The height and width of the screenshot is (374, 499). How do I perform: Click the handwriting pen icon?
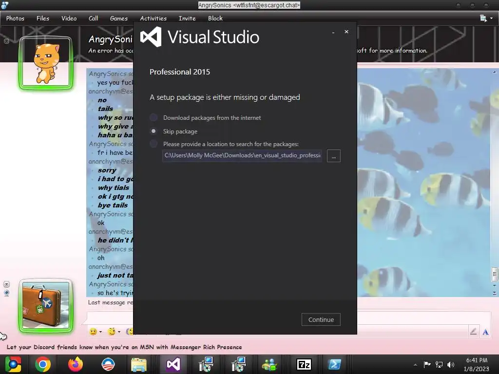pos(473,332)
